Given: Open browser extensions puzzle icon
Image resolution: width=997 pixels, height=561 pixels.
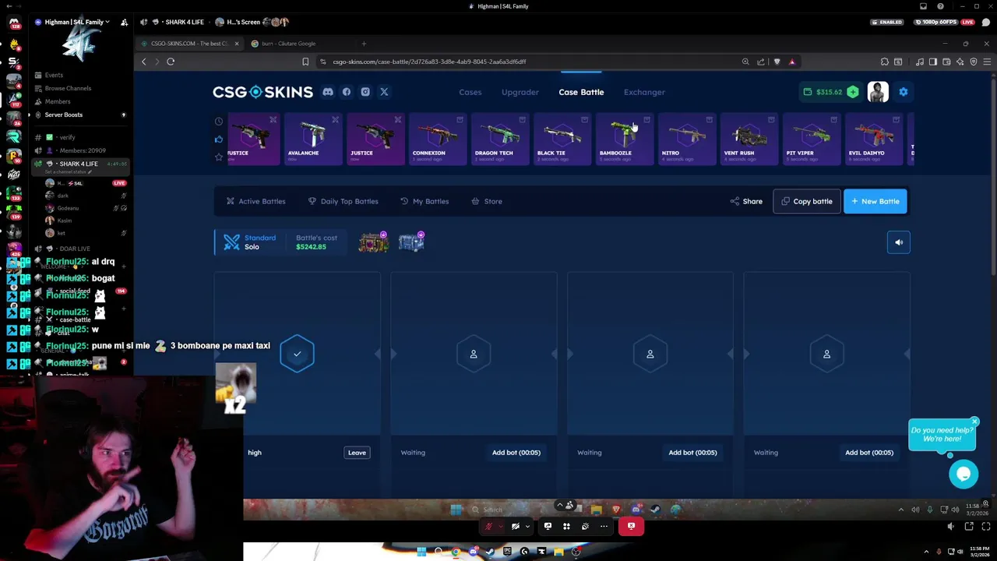Looking at the screenshot, I should point(885,62).
